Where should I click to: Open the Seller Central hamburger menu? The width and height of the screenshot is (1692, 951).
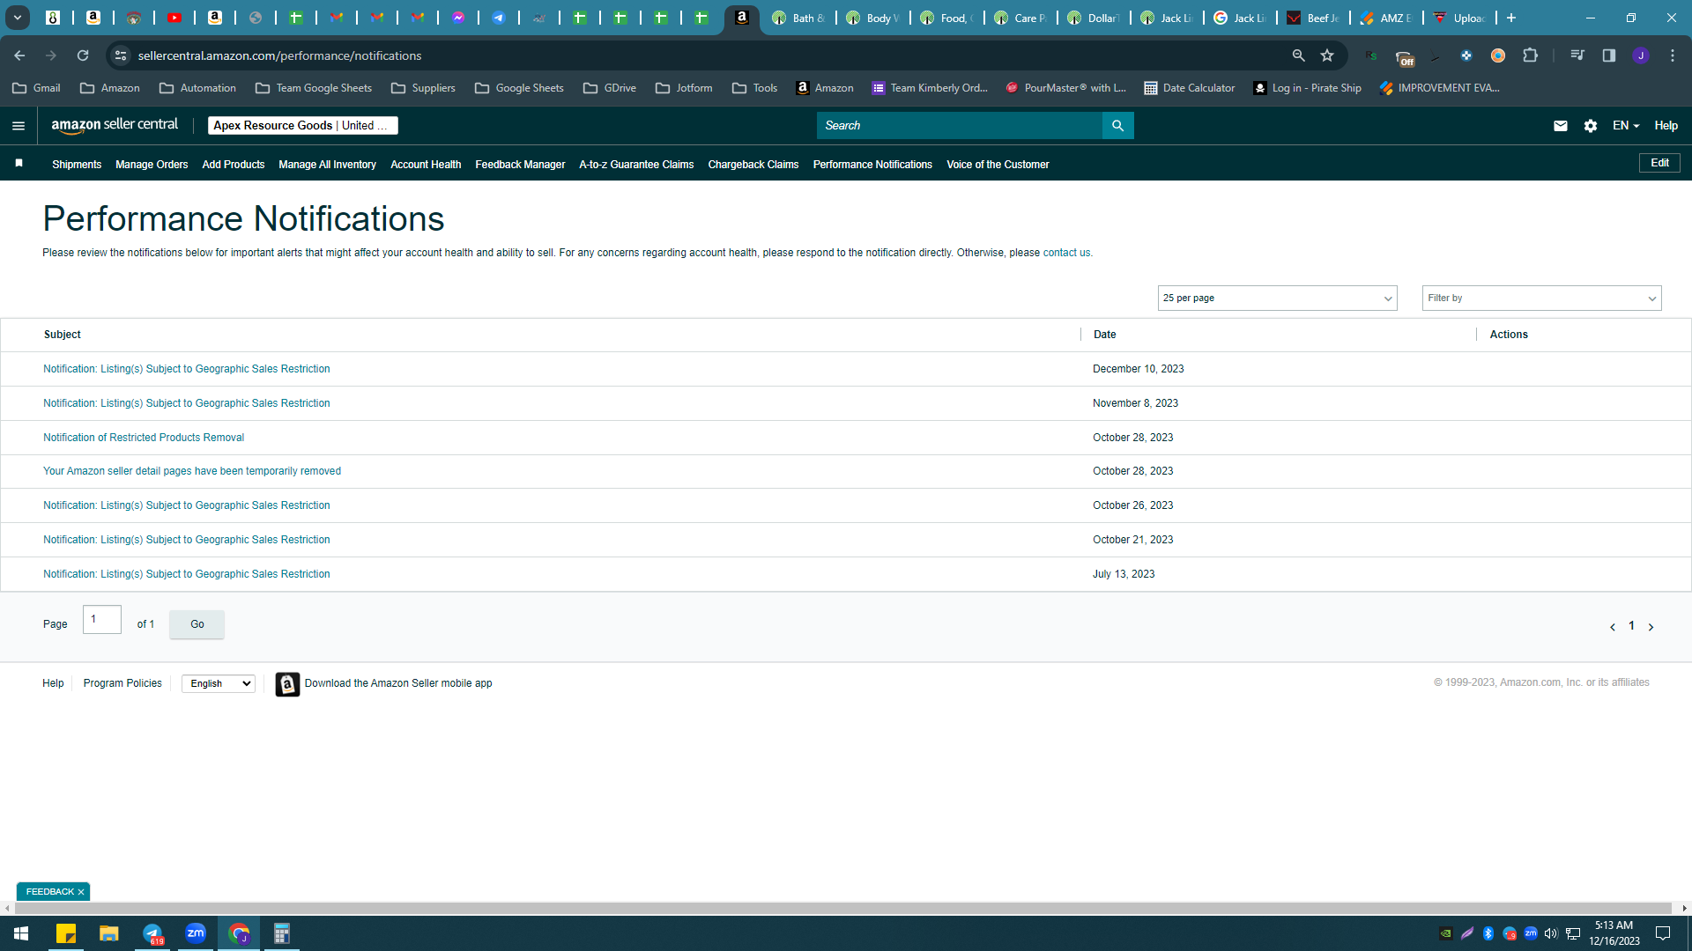click(19, 126)
